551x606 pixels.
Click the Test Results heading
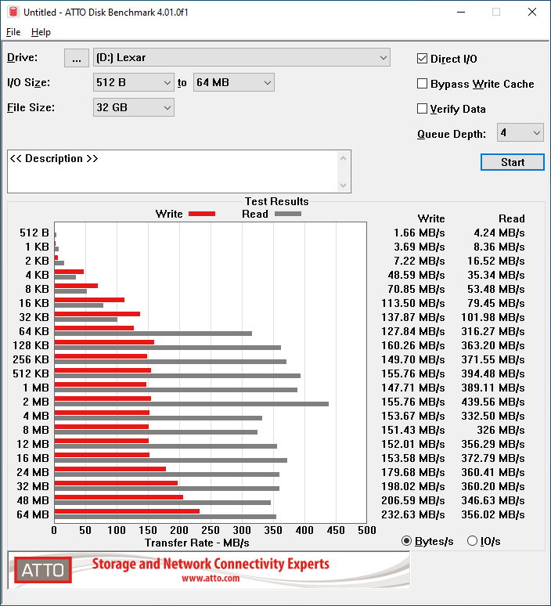pos(276,201)
